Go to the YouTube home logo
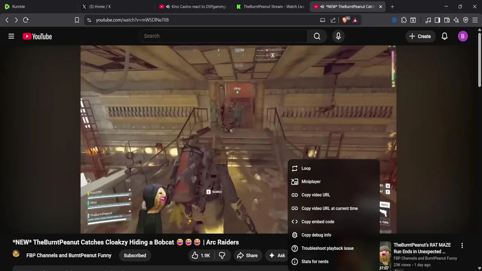Image resolution: width=482 pixels, height=271 pixels. tap(37, 36)
